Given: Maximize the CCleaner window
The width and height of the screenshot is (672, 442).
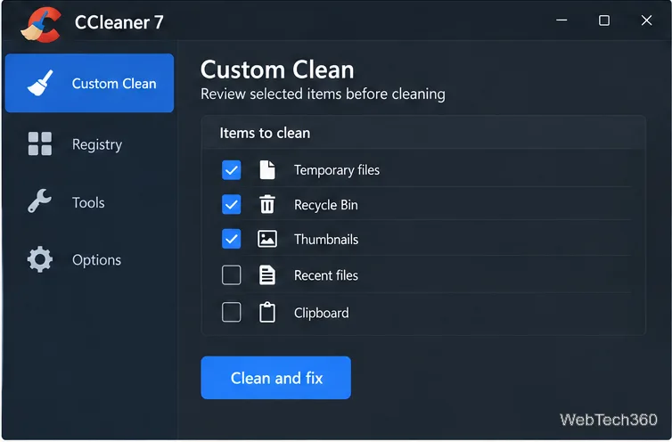Looking at the screenshot, I should [x=604, y=20].
